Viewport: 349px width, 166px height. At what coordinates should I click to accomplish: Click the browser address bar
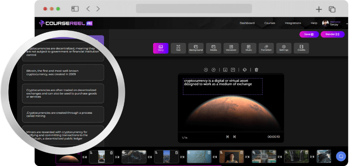[194, 9]
